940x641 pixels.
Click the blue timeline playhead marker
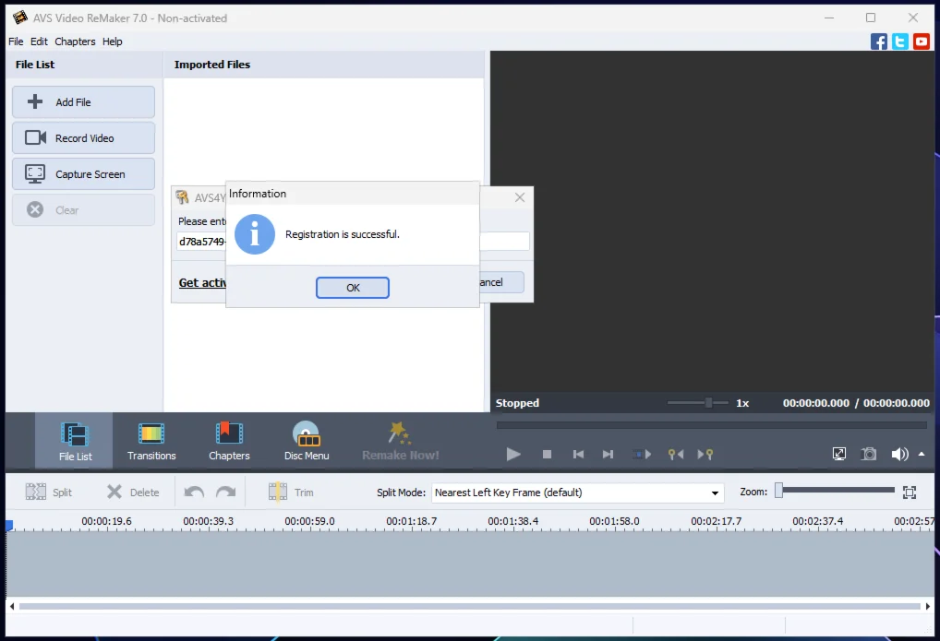coord(9,526)
